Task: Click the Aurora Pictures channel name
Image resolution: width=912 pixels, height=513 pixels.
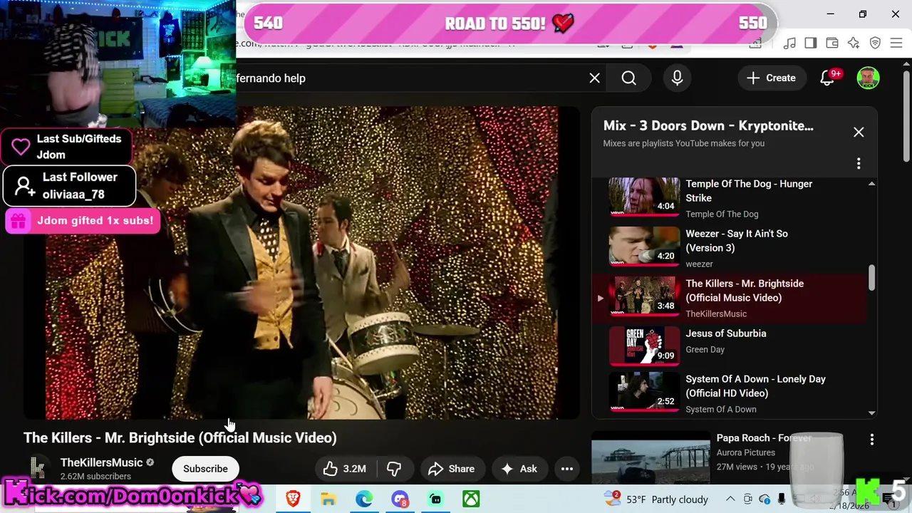Action: point(746,452)
